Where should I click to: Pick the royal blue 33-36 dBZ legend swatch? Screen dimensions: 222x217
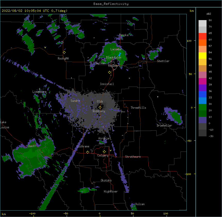pyautogui.click(x=202, y=94)
